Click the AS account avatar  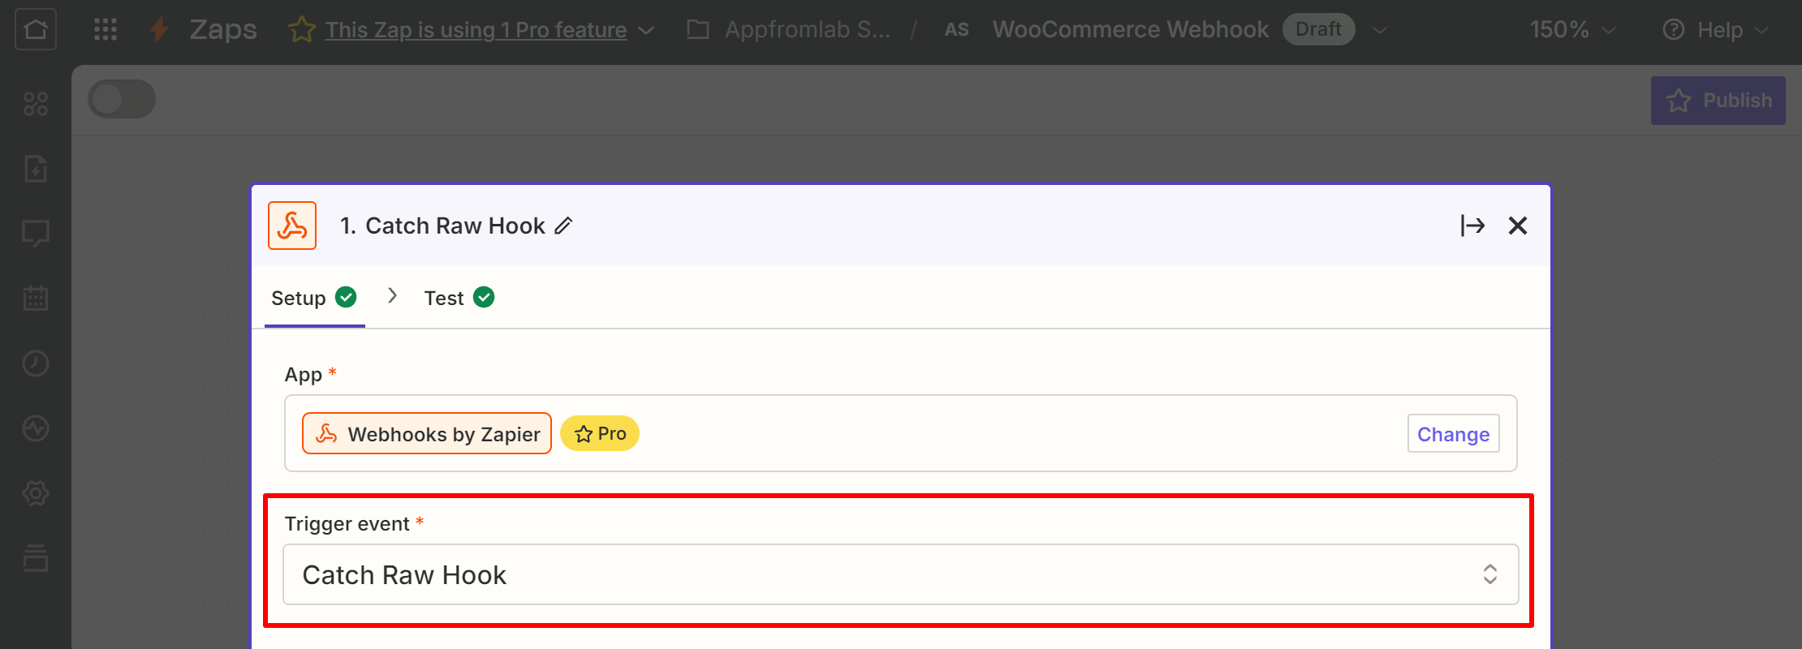click(957, 30)
